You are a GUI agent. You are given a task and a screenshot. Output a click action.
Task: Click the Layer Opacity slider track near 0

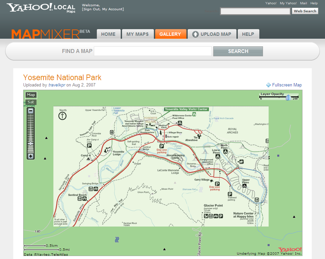coord(262,97)
